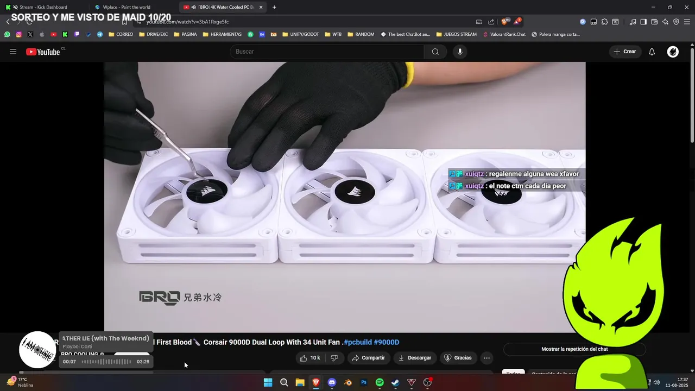This screenshot has height=391, width=695.
Task: Open the WhatsApp bookmark icon
Action: coord(7,34)
